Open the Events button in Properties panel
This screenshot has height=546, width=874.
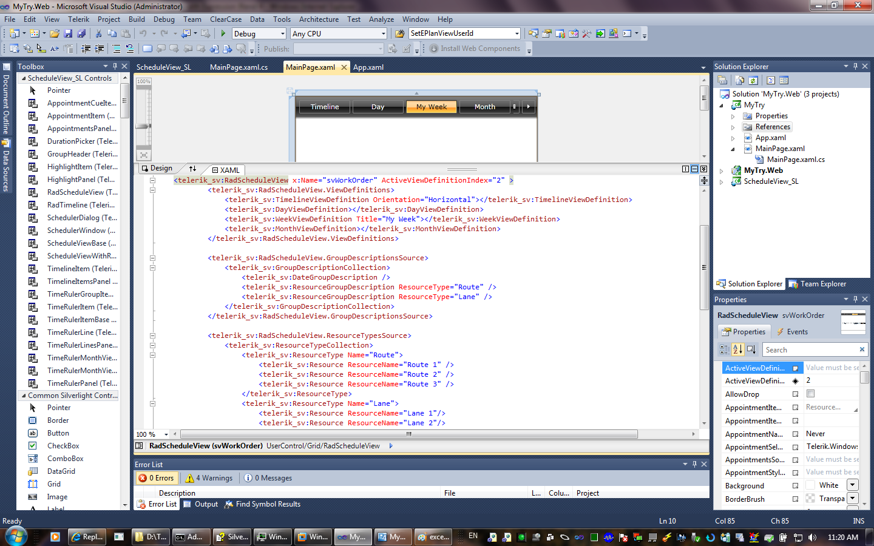(x=792, y=332)
